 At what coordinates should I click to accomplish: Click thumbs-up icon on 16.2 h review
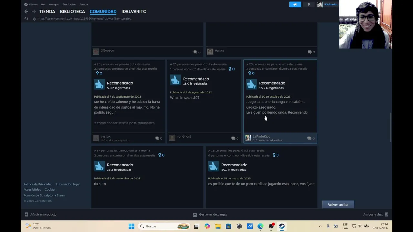point(99,166)
